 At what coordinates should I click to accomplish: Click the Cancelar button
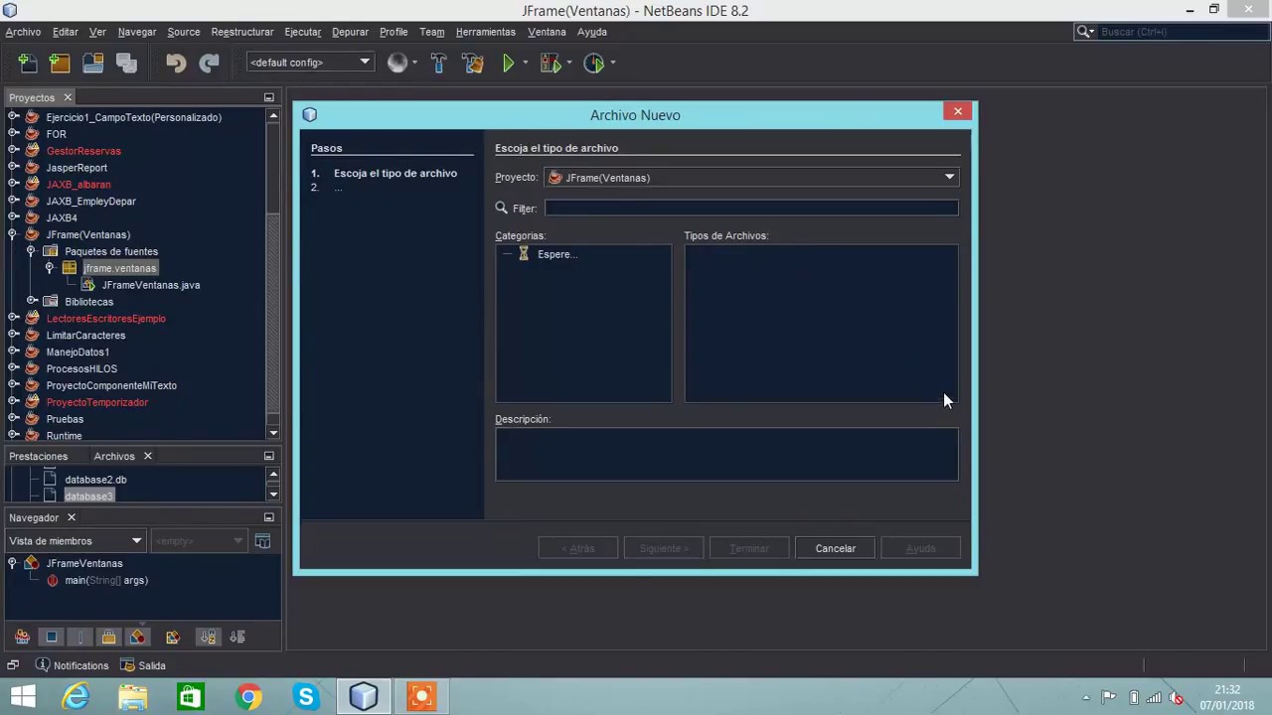[x=835, y=548]
